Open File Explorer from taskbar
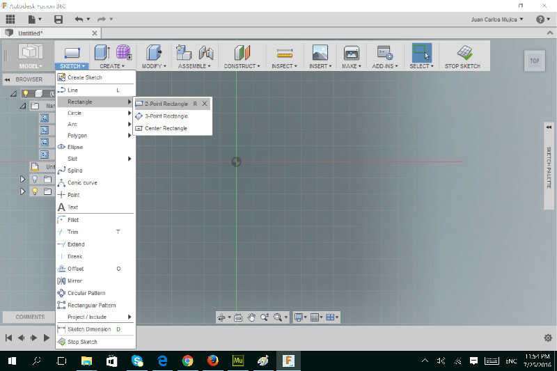This screenshot has height=371, width=557. click(x=86, y=361)
